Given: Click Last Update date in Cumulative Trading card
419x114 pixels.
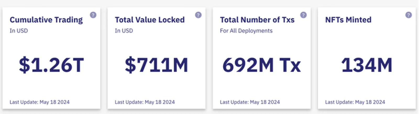Looking at the screenshot, I should [x=40, y=102].
